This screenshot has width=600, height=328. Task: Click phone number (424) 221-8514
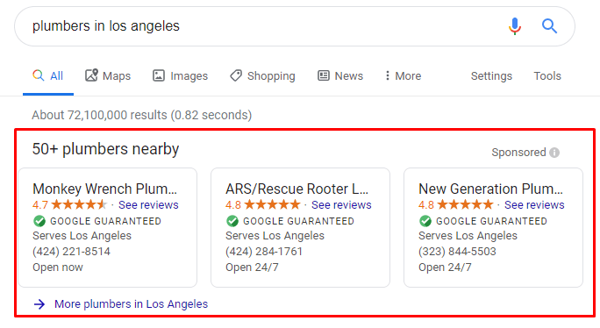tap(72, 252)
